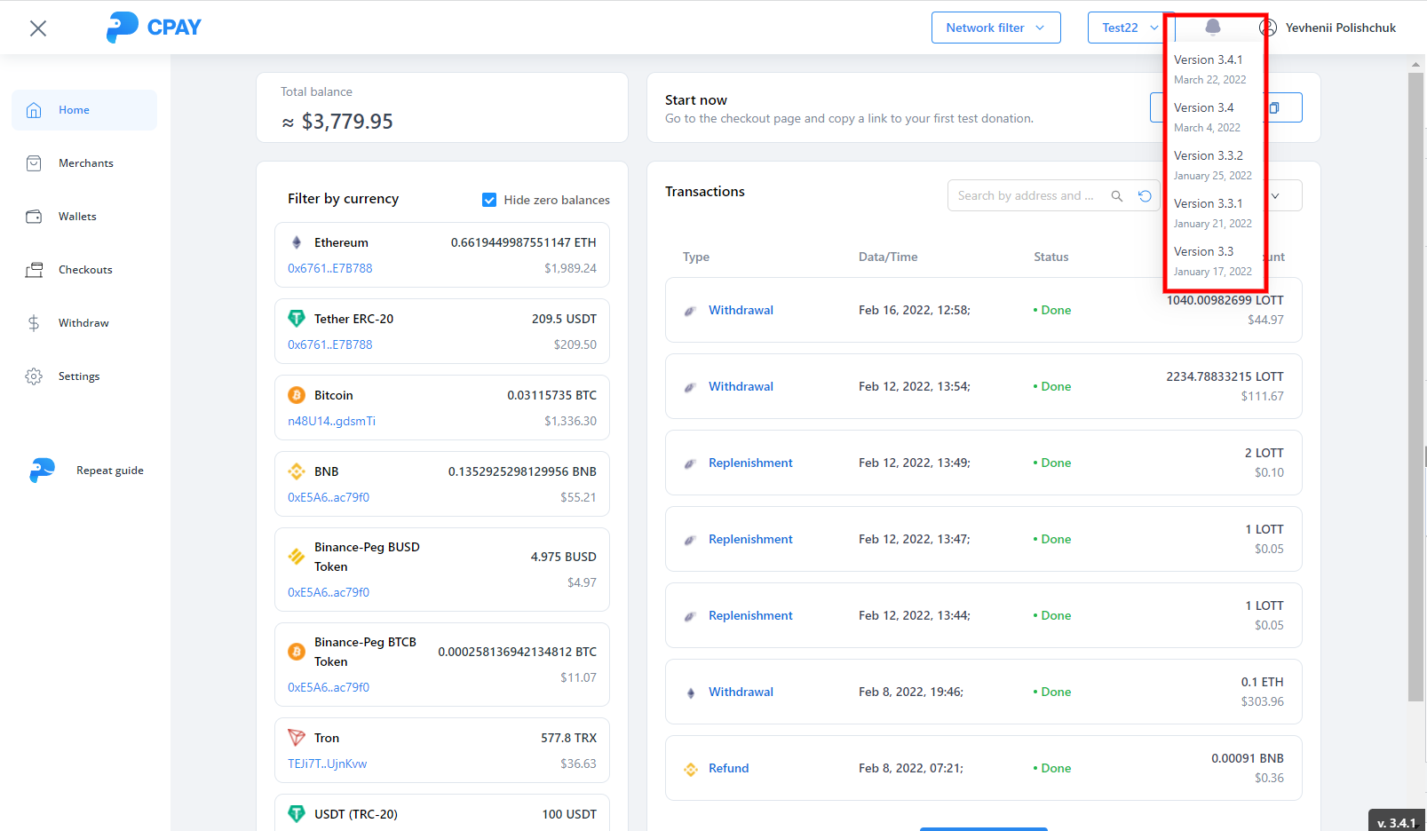1427x831 pixels.
Task: Click the CPAY logo
Action: pyautogui.click(x=155, y=28)
